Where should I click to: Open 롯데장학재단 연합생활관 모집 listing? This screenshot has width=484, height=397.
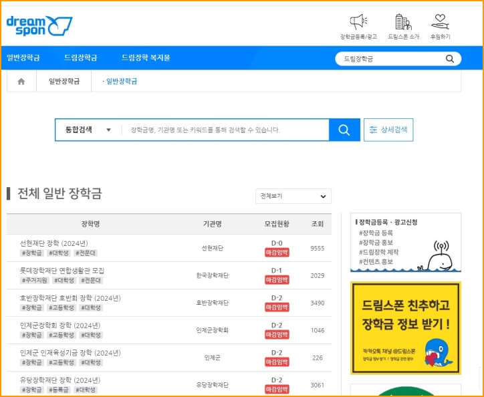pyautogui.click(x=62, y=271)
